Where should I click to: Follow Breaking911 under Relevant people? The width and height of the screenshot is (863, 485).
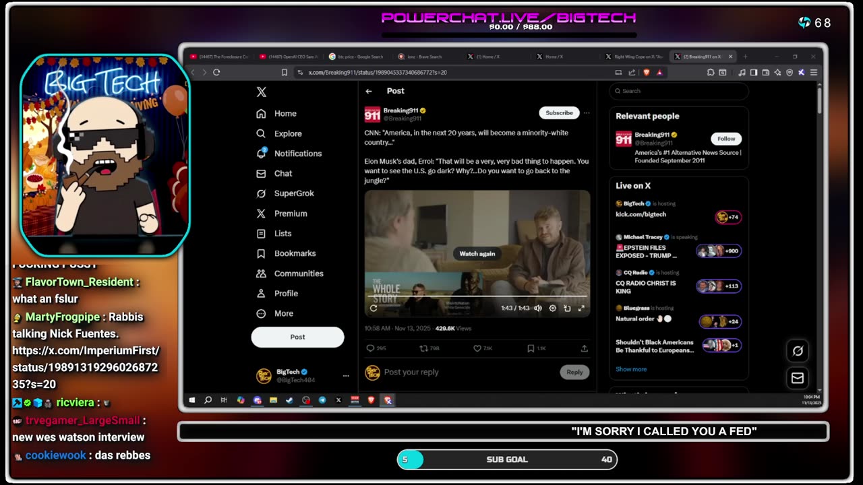coord(726,139)
